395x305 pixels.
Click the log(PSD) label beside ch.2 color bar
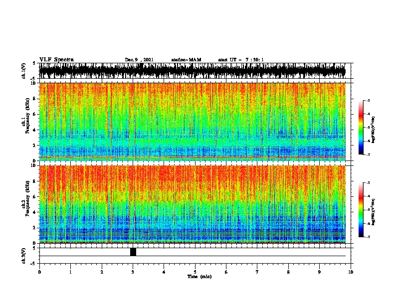[374, 212]
